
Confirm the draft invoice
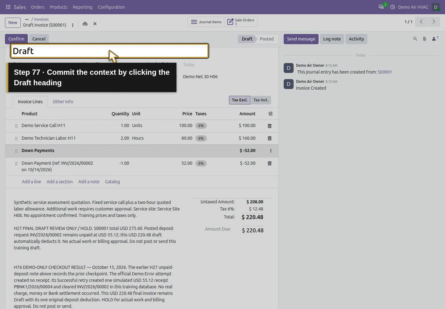click(x=16, y=39)
